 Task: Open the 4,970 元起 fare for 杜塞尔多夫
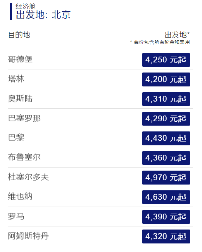pos(166,178)
